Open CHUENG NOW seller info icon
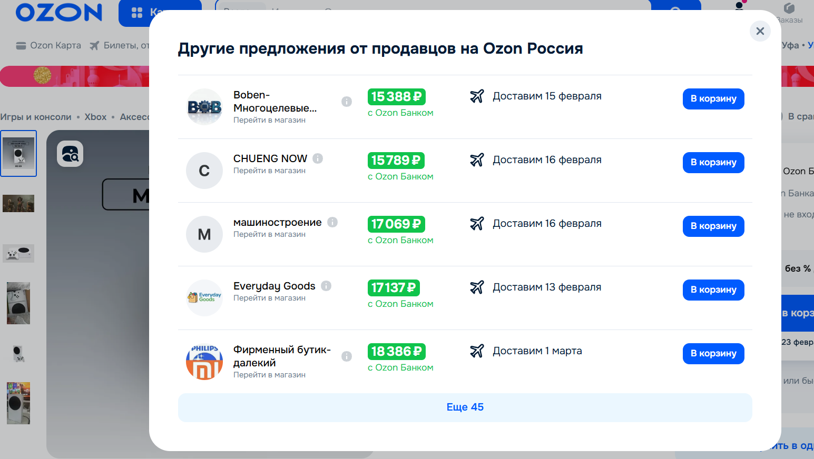Image resolution: width=814 pixels, height=459 pixels. (x=318, y=158)
